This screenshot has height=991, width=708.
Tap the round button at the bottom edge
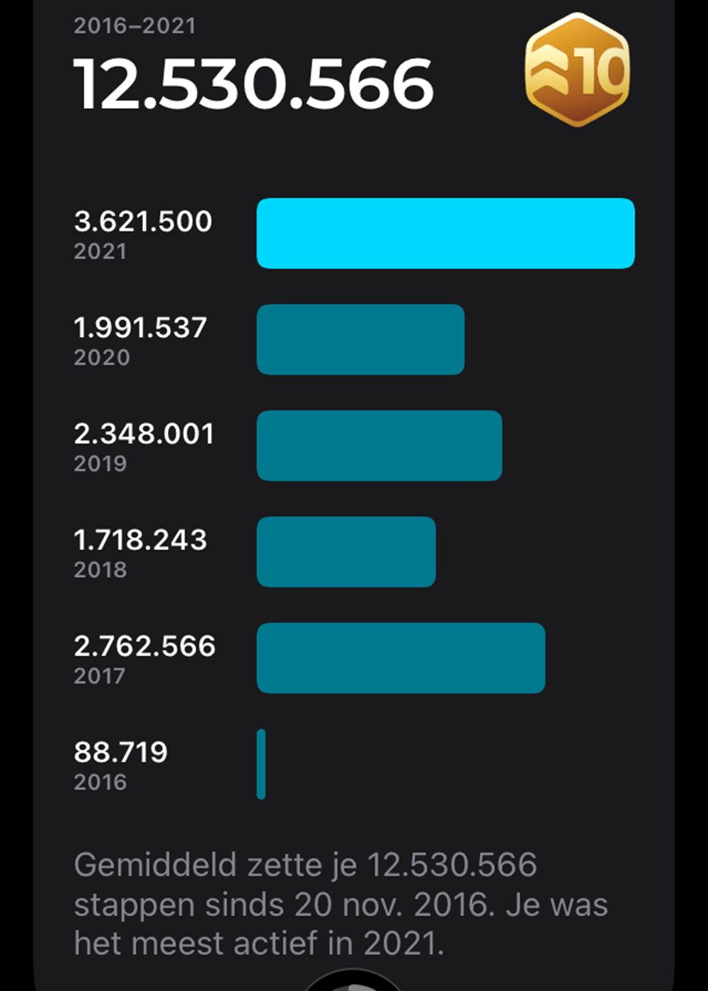point(352,983)
